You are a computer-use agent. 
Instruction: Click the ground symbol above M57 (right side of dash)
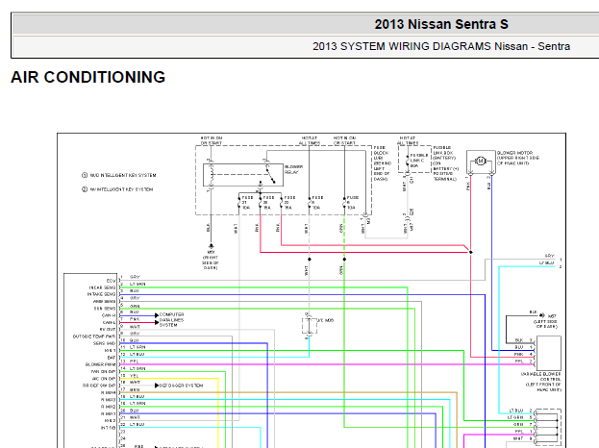(211, 246)
